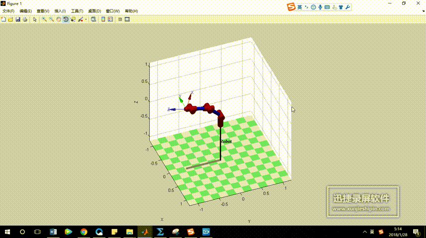Toggle the Edit Plot arrow tool

pos(35,19)
